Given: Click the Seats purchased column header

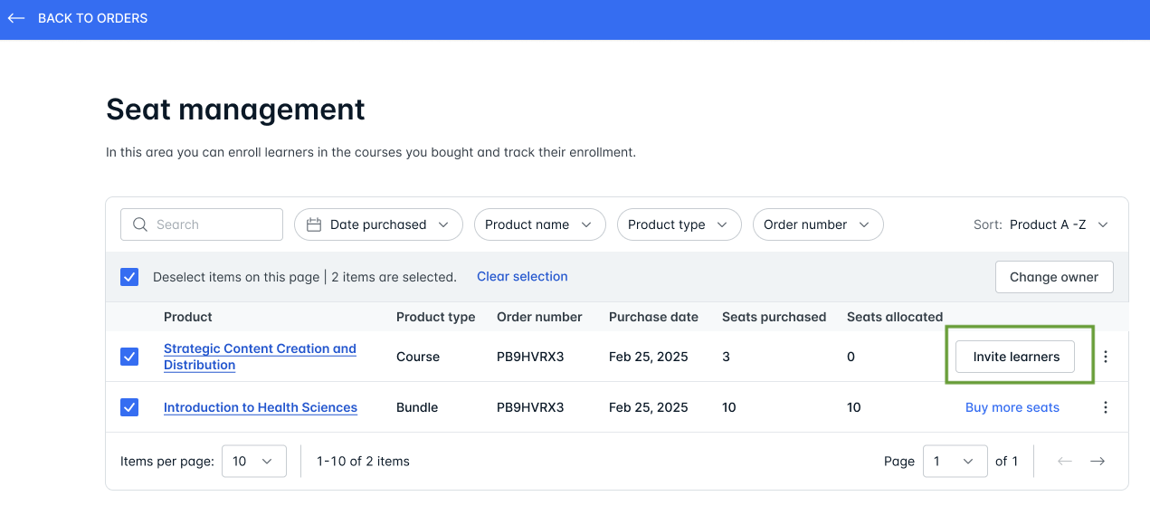Looking at the screenshot, I should (x=774, y=317).
